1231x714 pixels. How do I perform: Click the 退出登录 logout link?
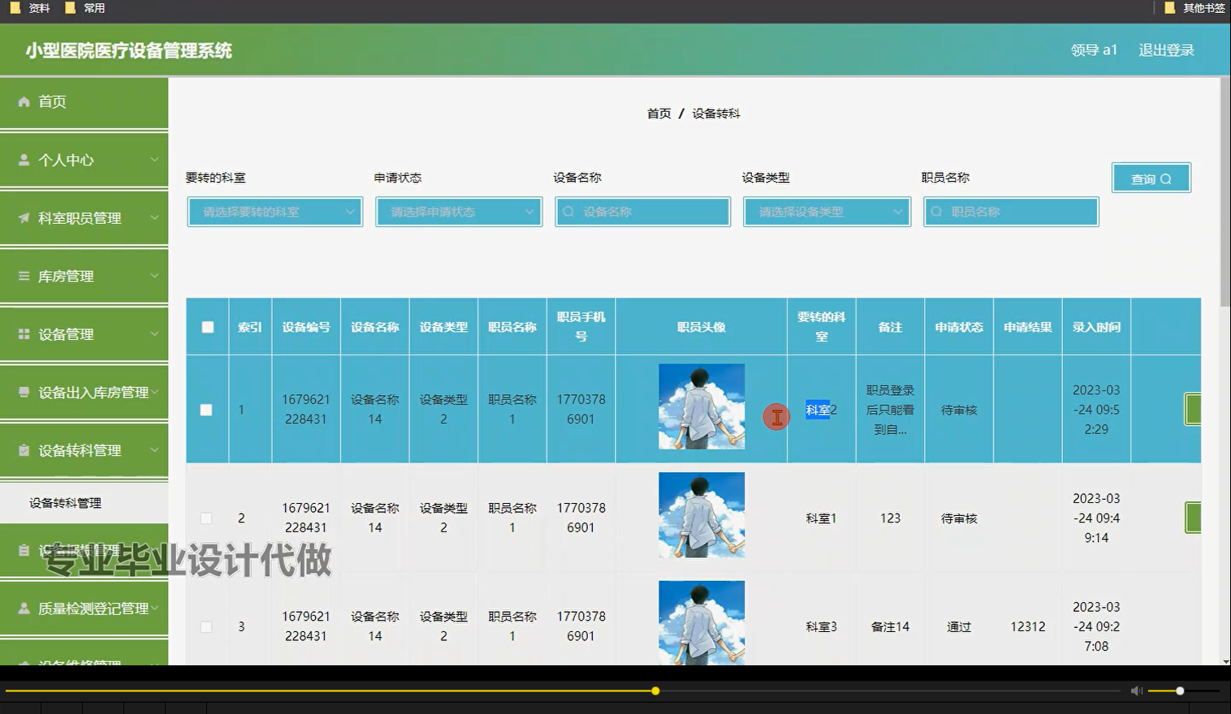click(1166, 49)
